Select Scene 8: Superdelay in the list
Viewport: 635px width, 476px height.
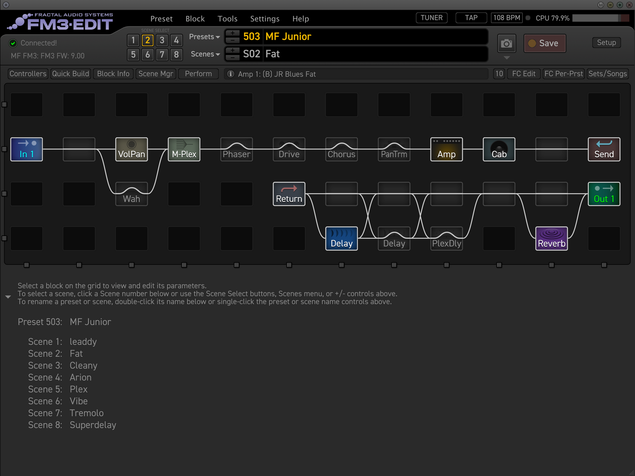[72, 425]
